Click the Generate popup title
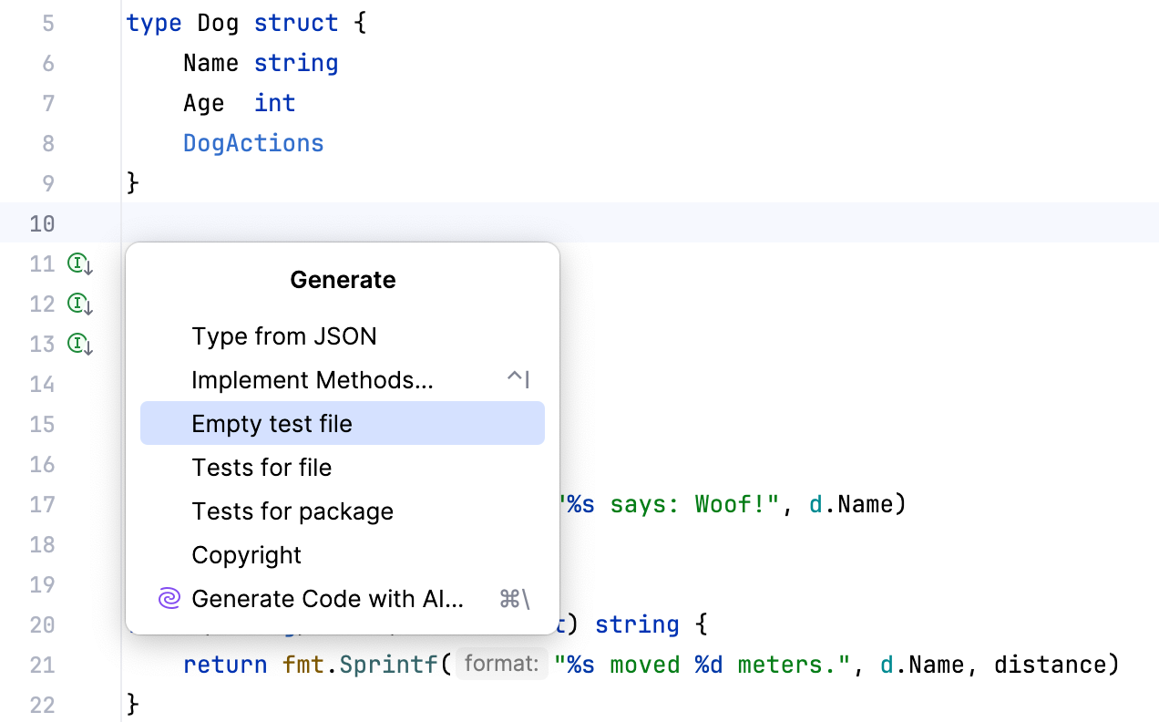 tap(343, 280)
